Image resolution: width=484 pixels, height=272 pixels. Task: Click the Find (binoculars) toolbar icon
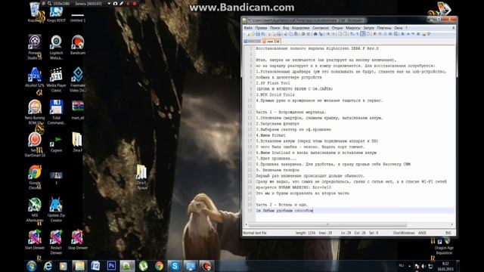point(315,34)
